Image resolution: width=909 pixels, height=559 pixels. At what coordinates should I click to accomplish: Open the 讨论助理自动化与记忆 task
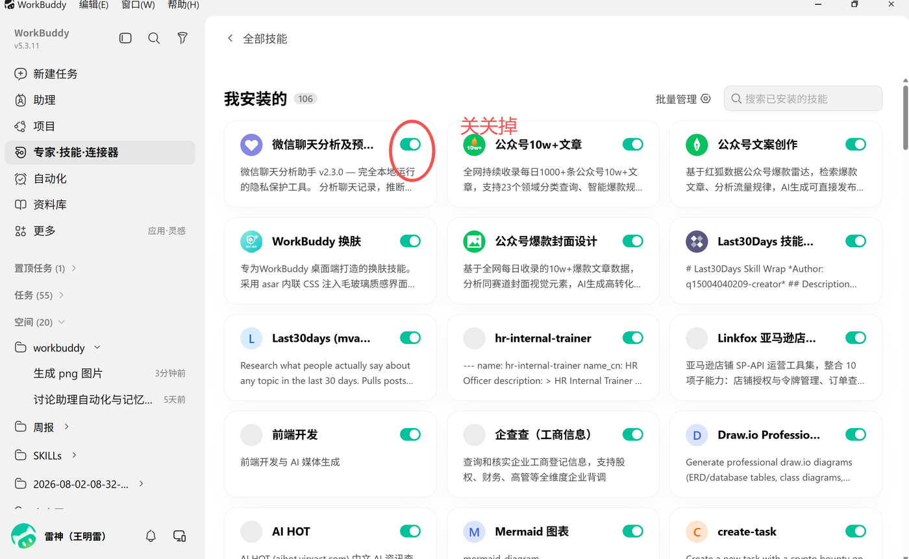tap(100, 399)
